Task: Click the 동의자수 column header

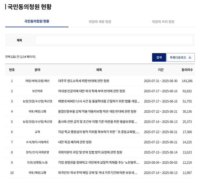Action: coord(187,70)
